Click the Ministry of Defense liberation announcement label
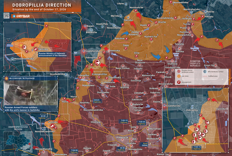The width and height of the screenshot is (232, 156). pyautogui.click(x=53, y=54)
